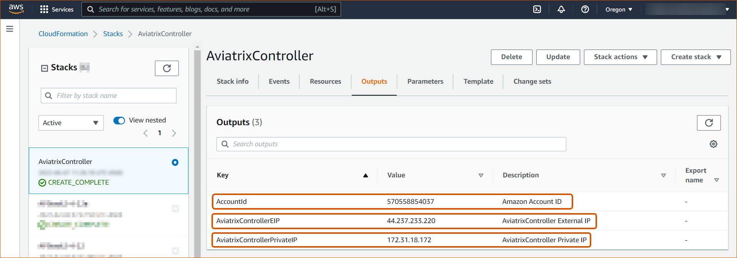Open Outputs table preferences gear

tap(714, 144)
